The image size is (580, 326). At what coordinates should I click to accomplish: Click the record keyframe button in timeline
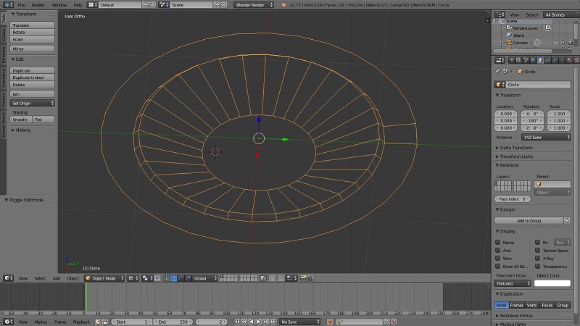point(329,322)
